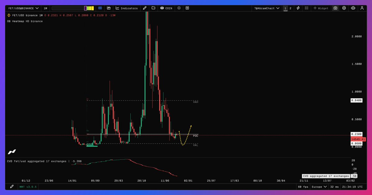Open the Indicators menu
372x195 pixels.
coord(127,8)
